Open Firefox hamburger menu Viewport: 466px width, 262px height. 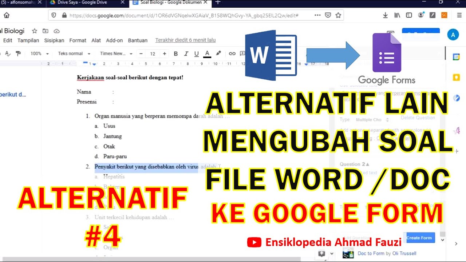pyautogui.click(x=459, y=15)
